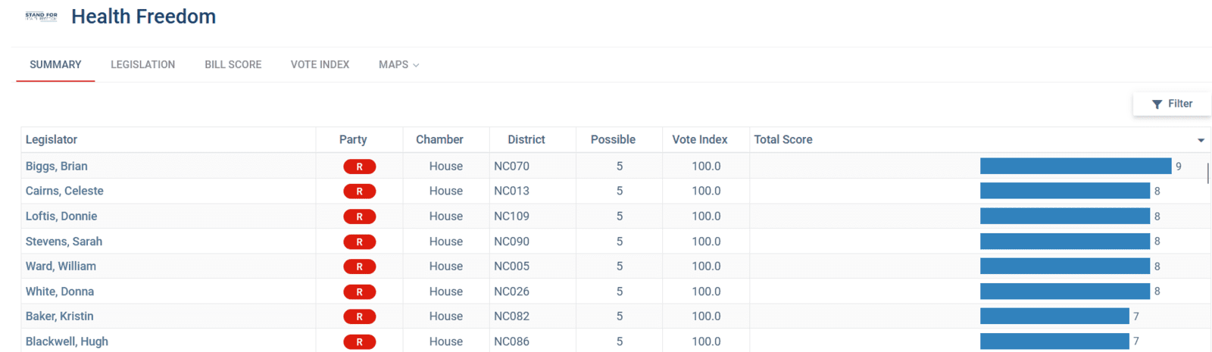This screenshot has height=352, width=1212.
Task: Click the blue score bar for Biggs, Brian
Action: (1076, 167)
